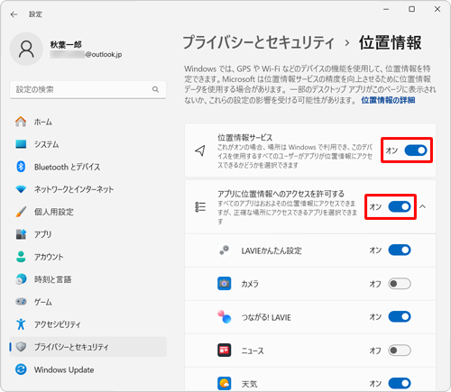Click the アクセシビリティ figure icon

pos(21,324)
